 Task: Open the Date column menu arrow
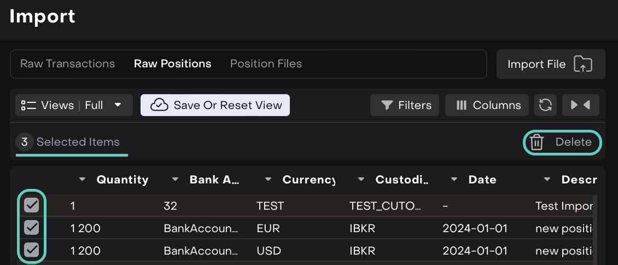[454, 180]
